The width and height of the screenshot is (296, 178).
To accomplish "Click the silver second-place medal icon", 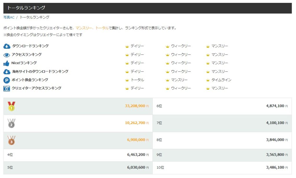I will (x=11, y=123).
